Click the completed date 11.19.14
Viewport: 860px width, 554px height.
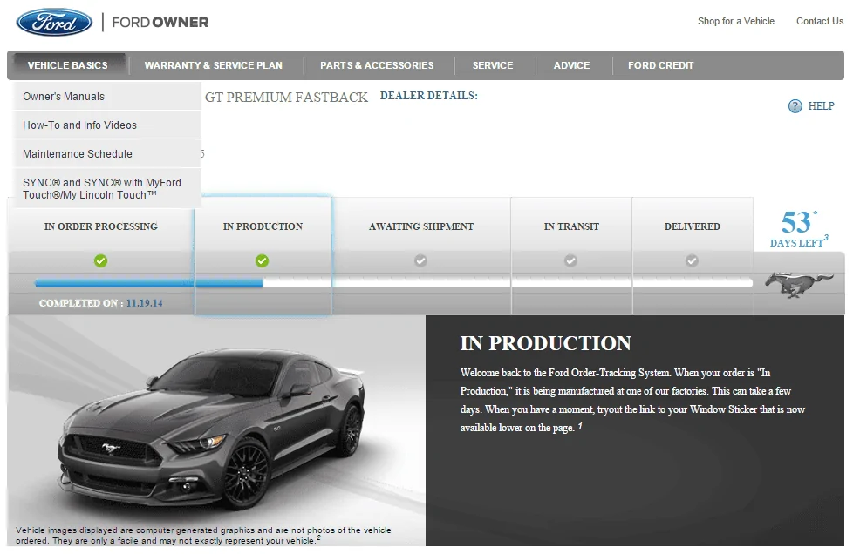tap(144, 303)
